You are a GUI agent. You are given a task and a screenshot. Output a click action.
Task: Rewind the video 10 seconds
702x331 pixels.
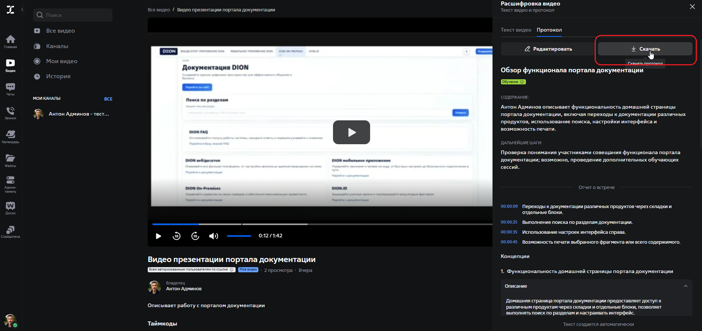point(177,236)
